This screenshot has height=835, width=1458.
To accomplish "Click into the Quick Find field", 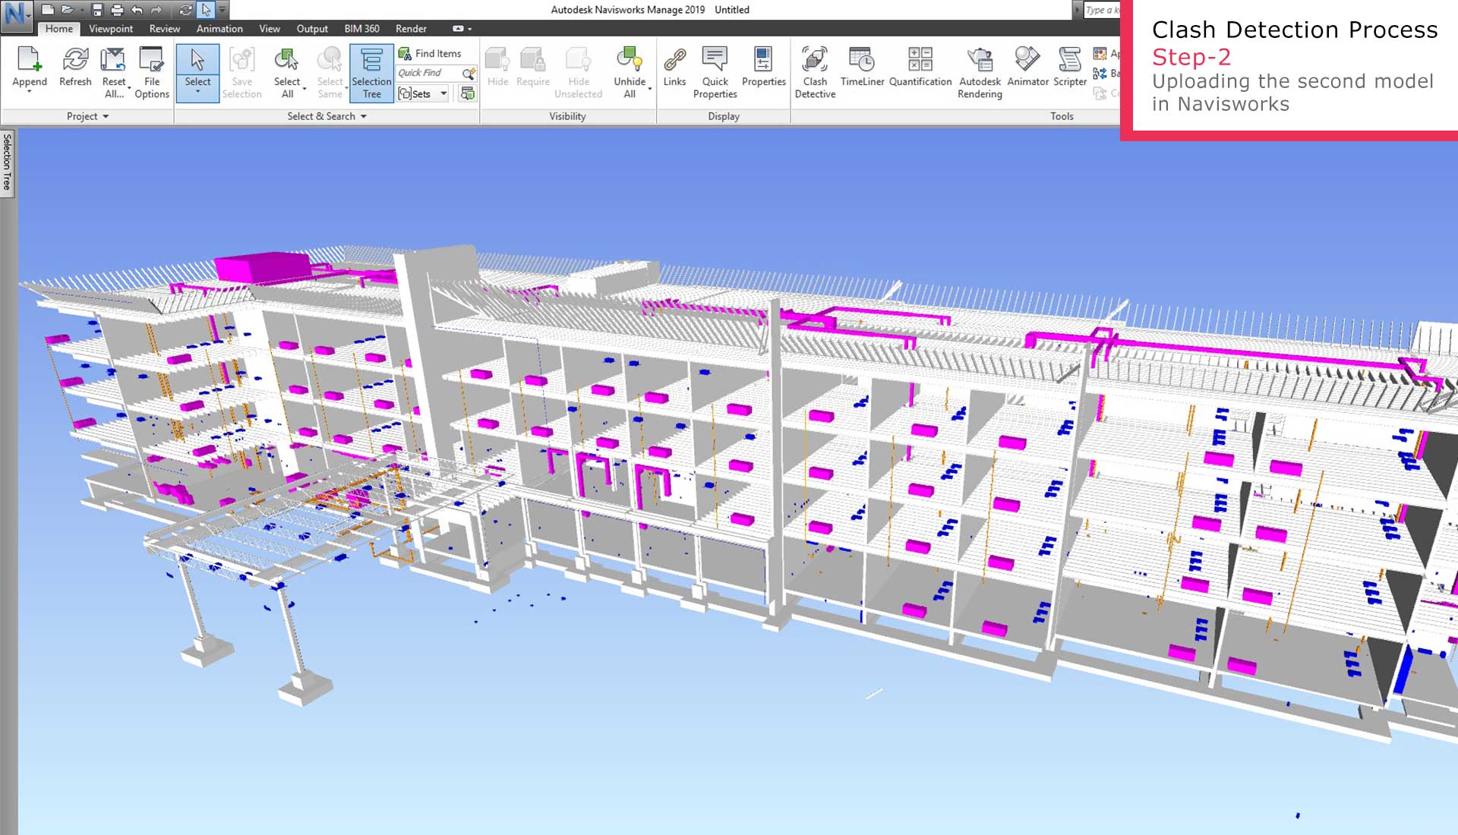I will point(427,73).
